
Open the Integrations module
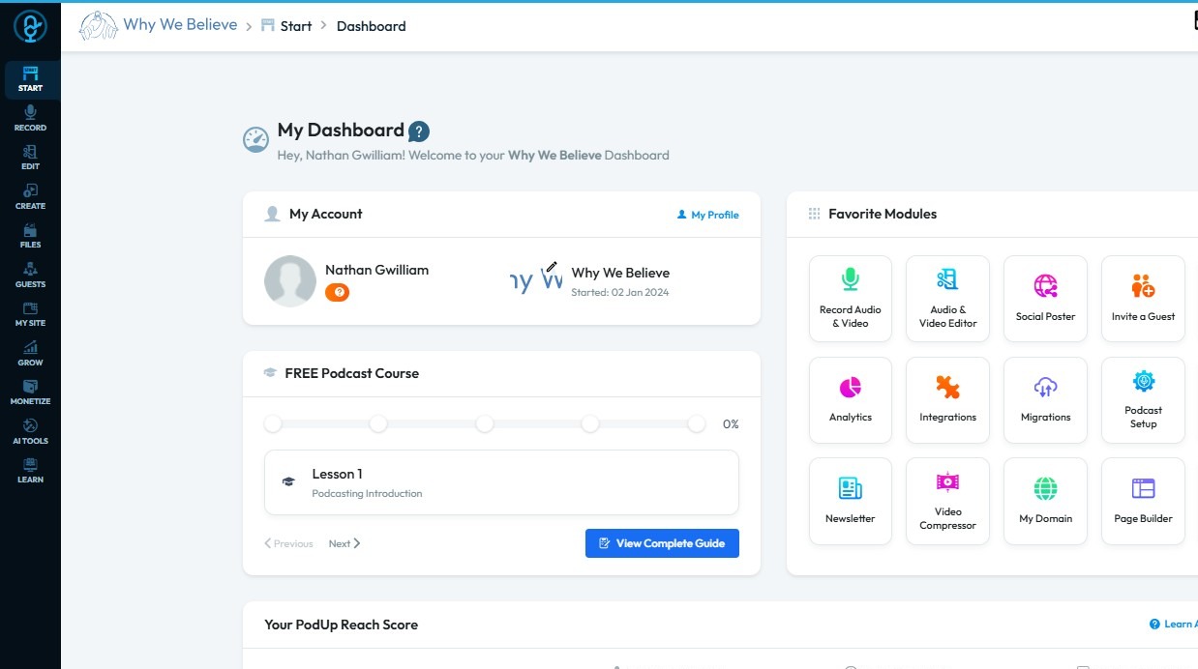[947, 400]
